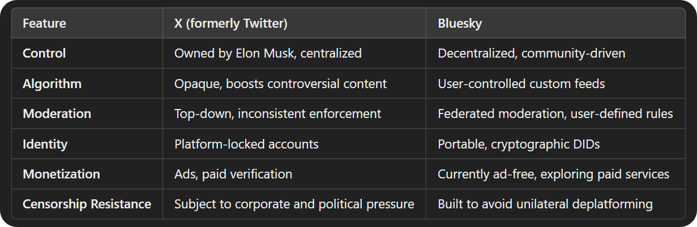
Task: Click the Ads, paid verification cell
Action: point(233,174)
